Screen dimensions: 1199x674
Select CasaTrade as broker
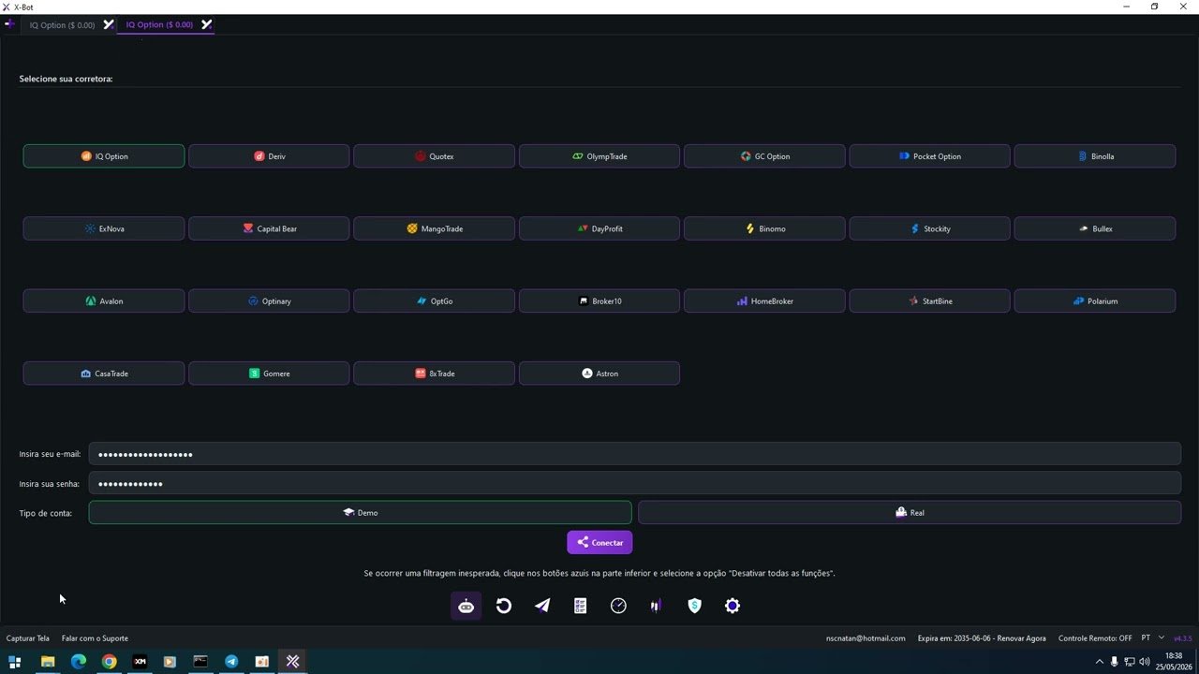pyautogui.click(x=104, y=374)
